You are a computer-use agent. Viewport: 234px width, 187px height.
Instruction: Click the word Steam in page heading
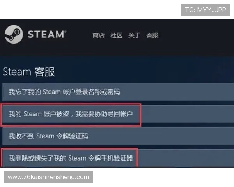(x=17, y=72)
